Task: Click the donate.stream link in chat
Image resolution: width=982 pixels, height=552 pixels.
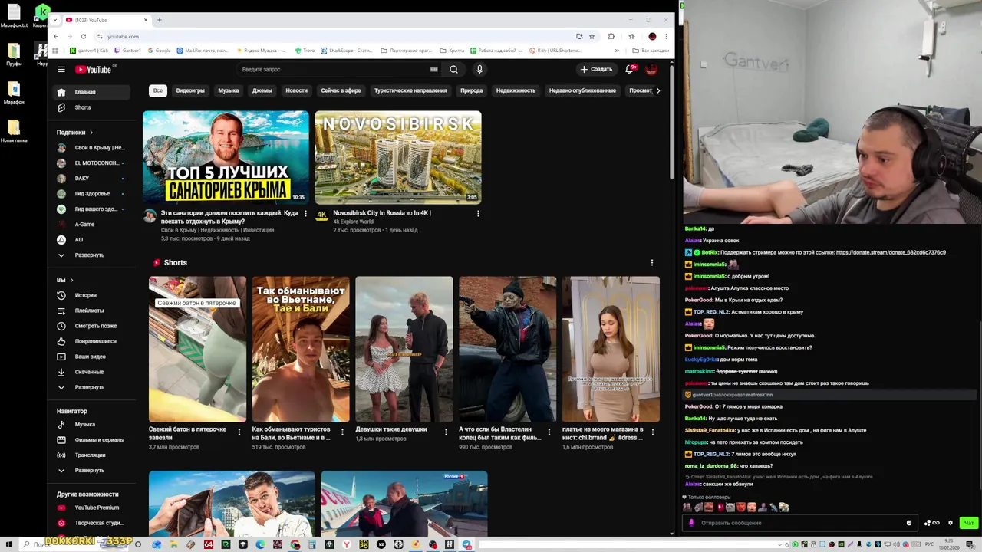Action: point(891,252)
